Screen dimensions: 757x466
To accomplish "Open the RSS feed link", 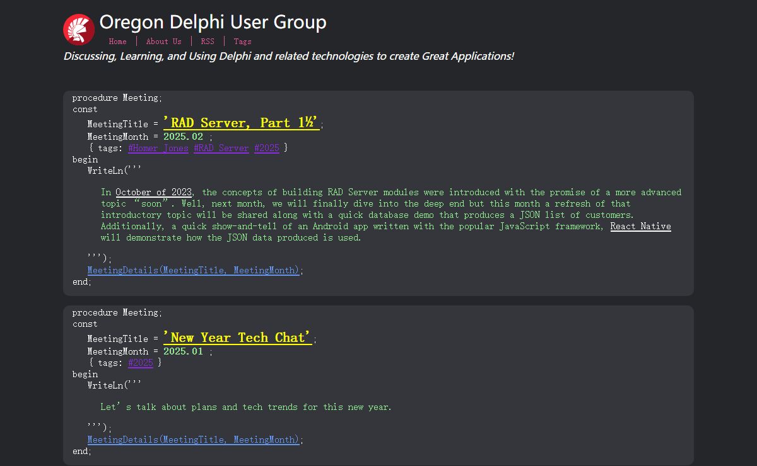I will [x=208, y=42].
